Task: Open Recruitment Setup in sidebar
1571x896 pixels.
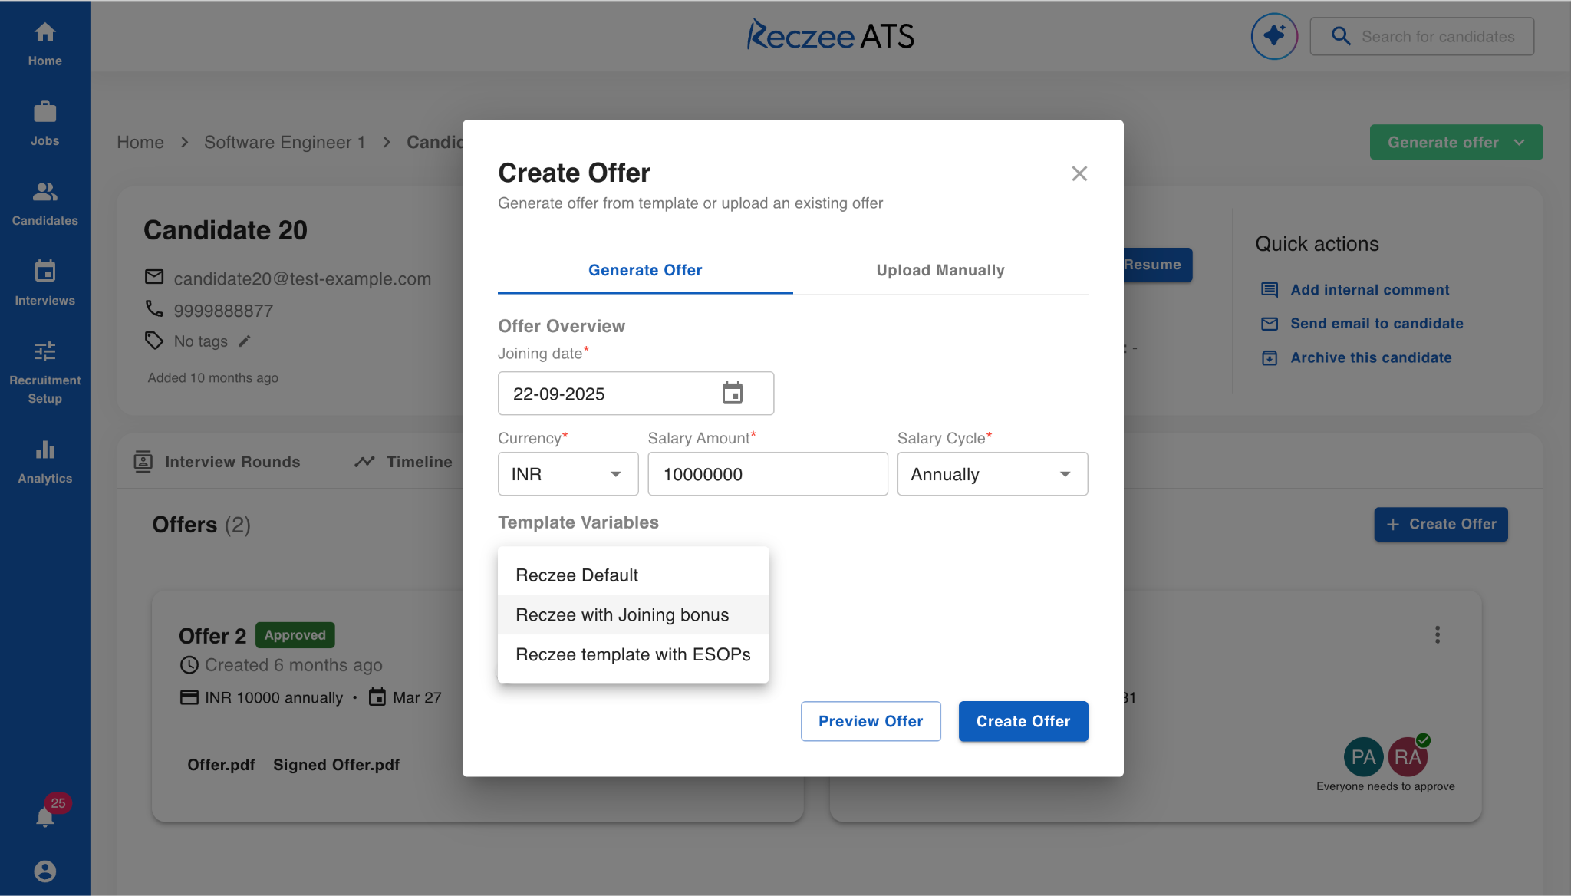Action: [44, 372]
